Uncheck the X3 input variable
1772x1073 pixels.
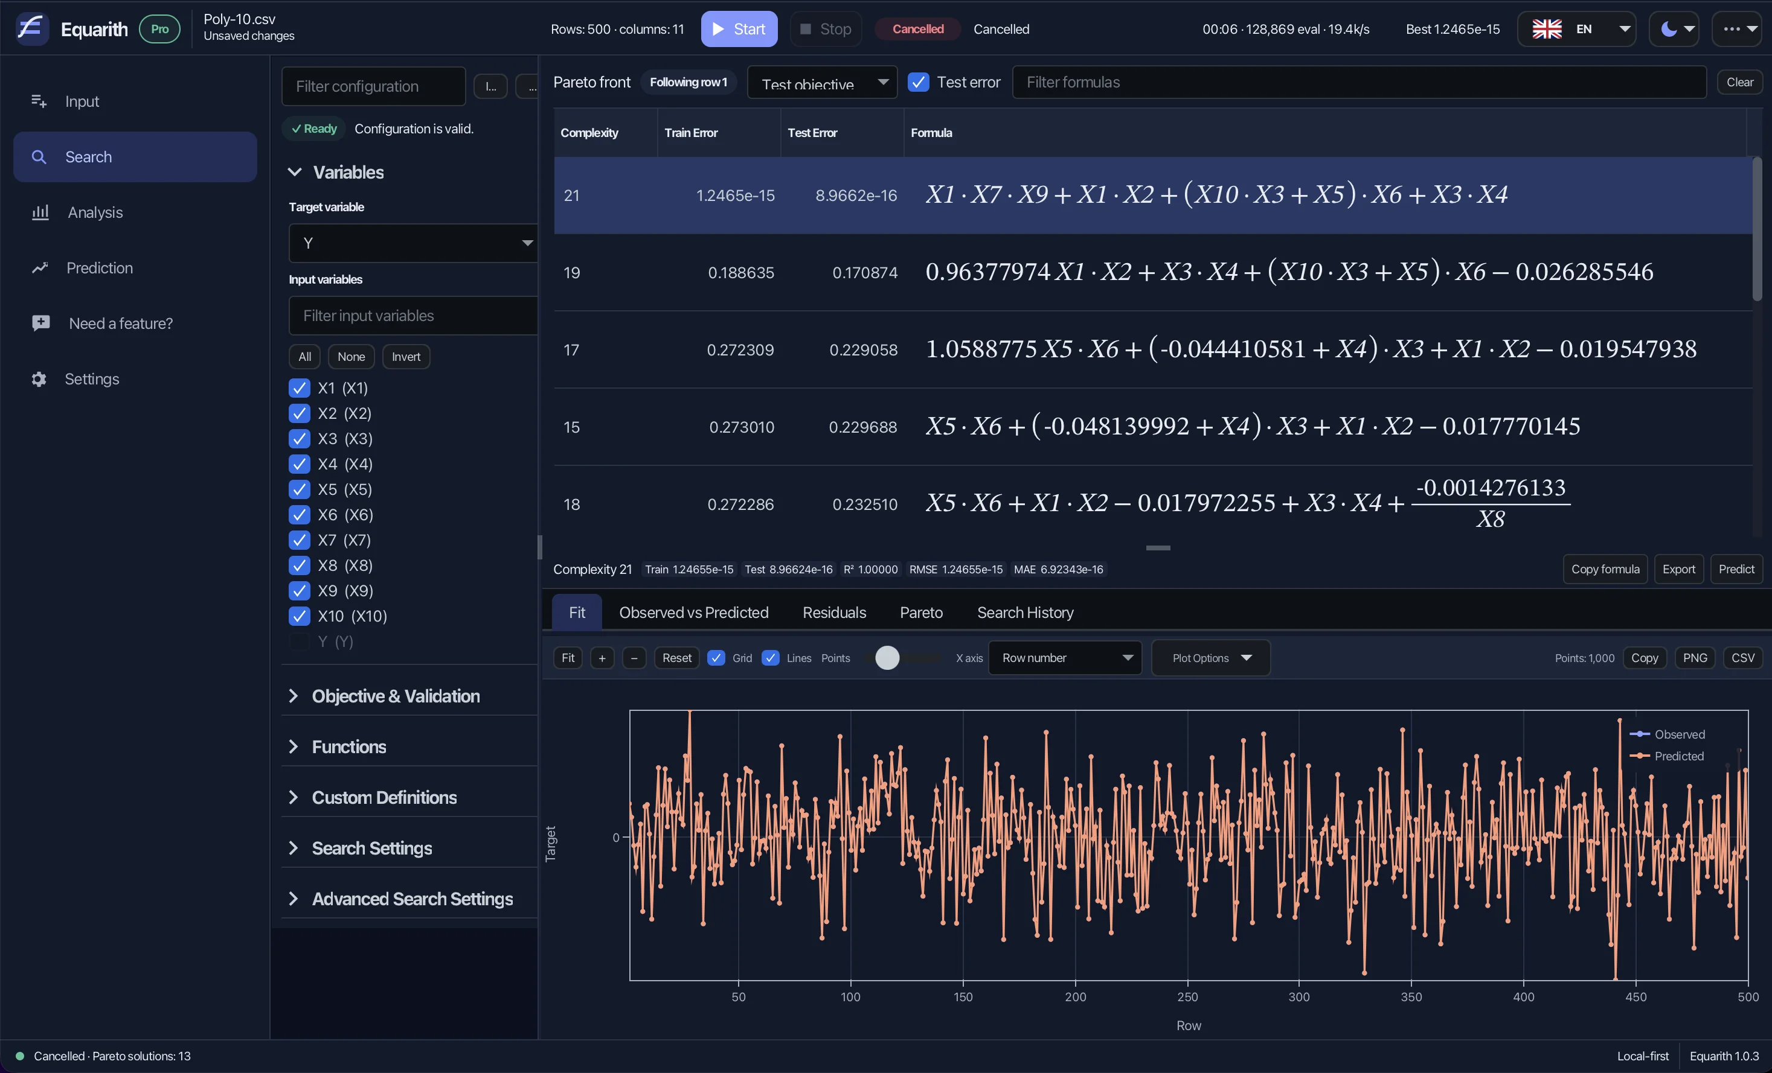click(299, 438)
